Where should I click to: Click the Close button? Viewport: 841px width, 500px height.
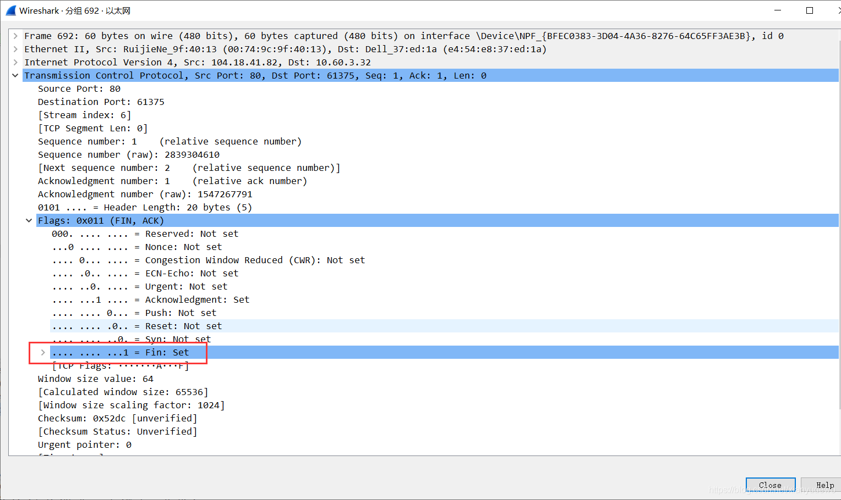tap(771, 485)
